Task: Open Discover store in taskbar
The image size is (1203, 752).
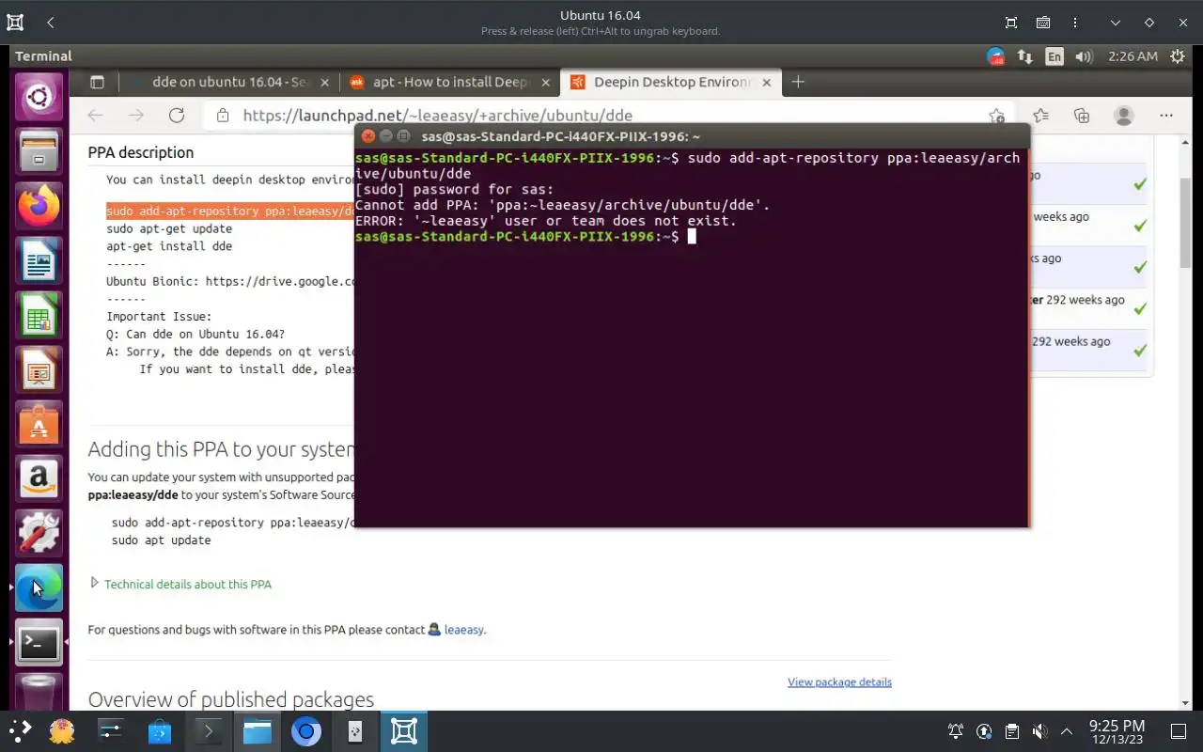Action: click(160, 730)
